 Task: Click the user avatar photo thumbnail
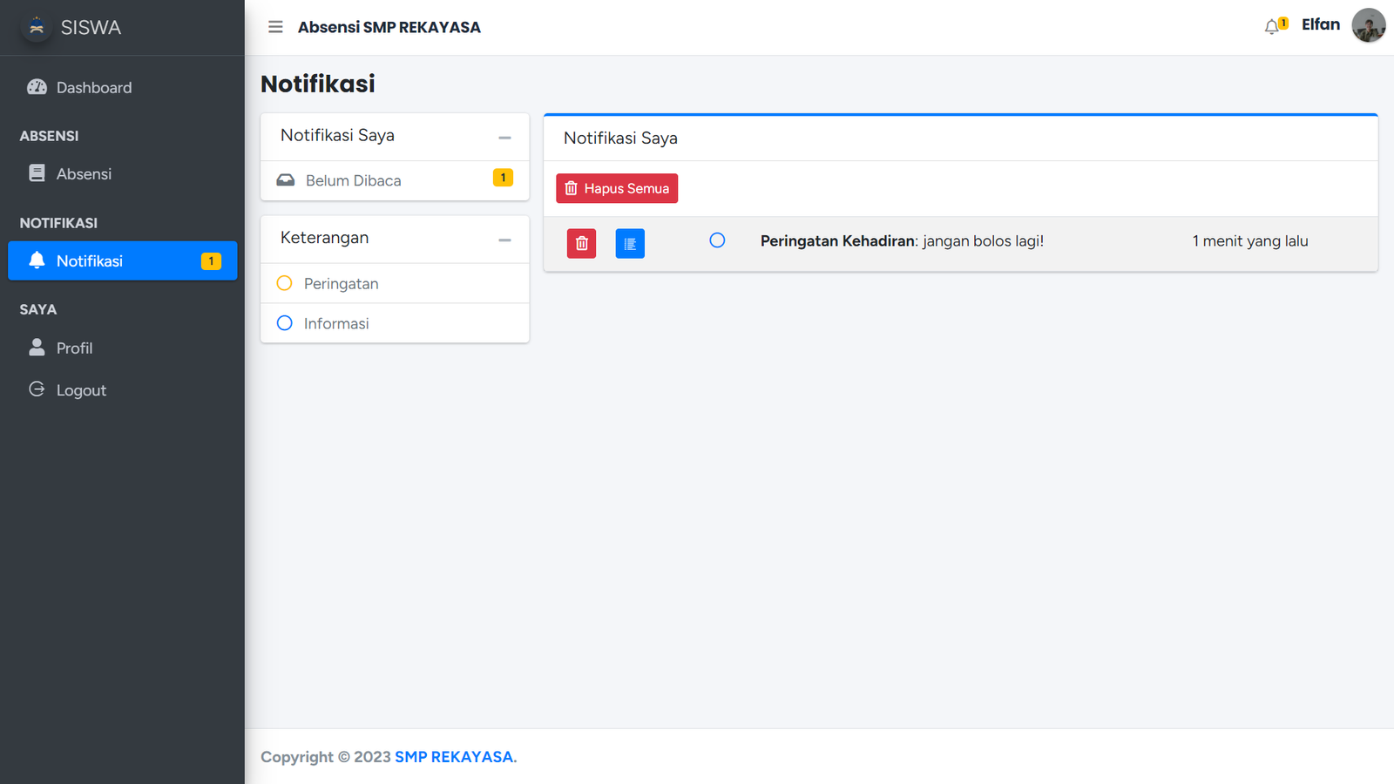click(1368, 25)
